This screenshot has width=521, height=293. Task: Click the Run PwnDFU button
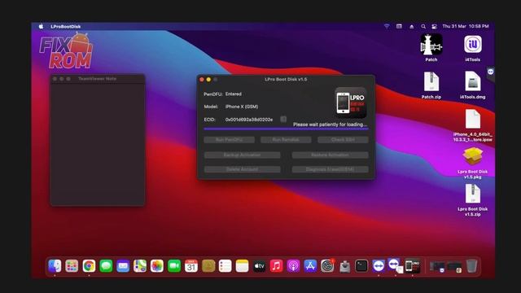pos(230,140)
